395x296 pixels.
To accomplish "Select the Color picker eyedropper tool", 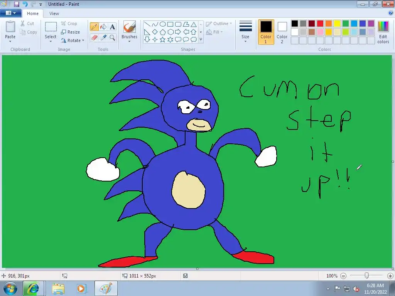I will click(103, 38).
